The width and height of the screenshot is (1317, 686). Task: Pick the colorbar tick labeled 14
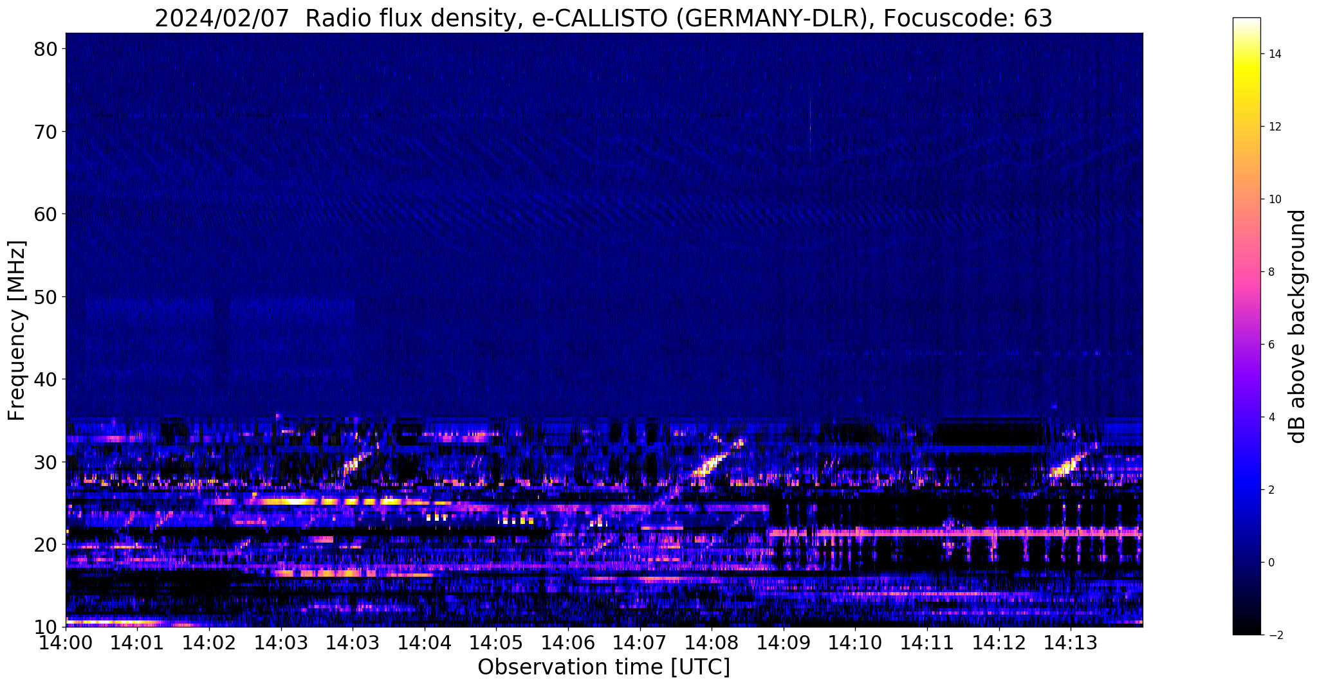click(x=1274, y=54)
